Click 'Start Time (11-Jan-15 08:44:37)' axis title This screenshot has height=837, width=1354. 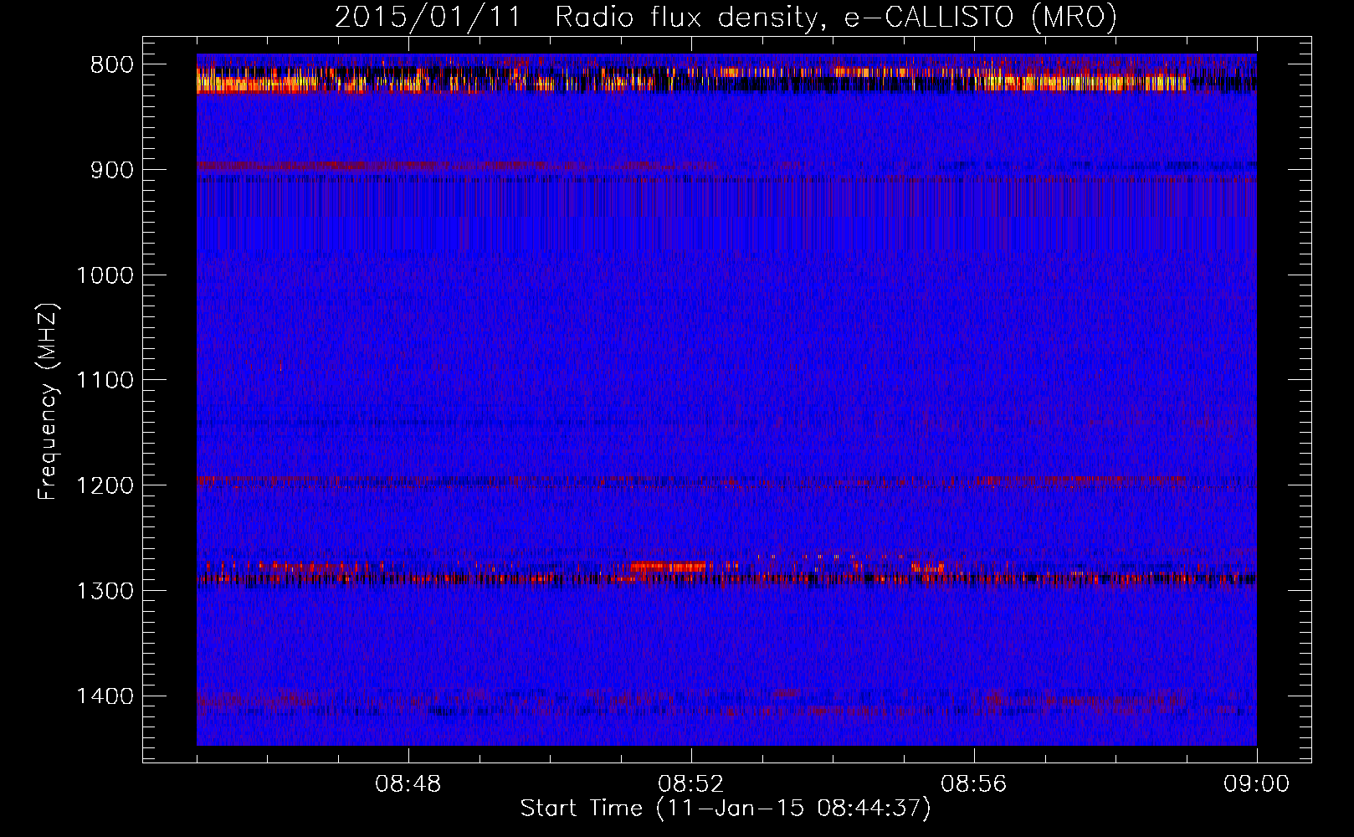point(726,809)
